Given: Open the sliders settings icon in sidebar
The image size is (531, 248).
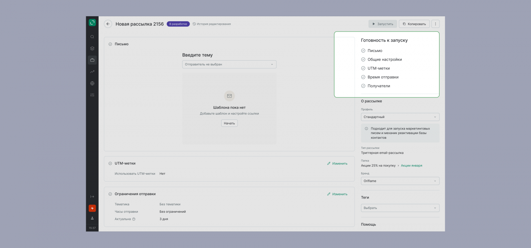Looking at the screenshot, I should 92,95.
